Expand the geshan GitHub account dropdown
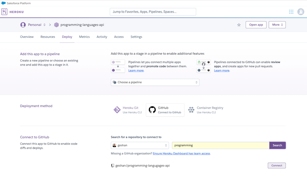The image size is (307, 181). point(140,145)
